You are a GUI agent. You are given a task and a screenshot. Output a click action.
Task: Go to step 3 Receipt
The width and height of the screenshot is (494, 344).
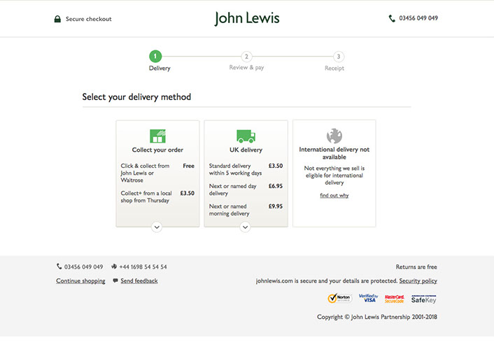(339, 57)
